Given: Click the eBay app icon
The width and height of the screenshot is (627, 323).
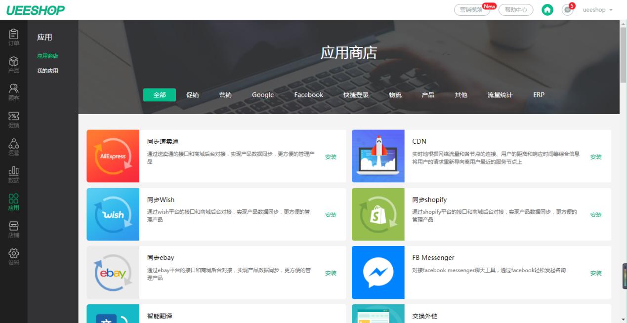Looking at the screenshot, I should (113, 273).
